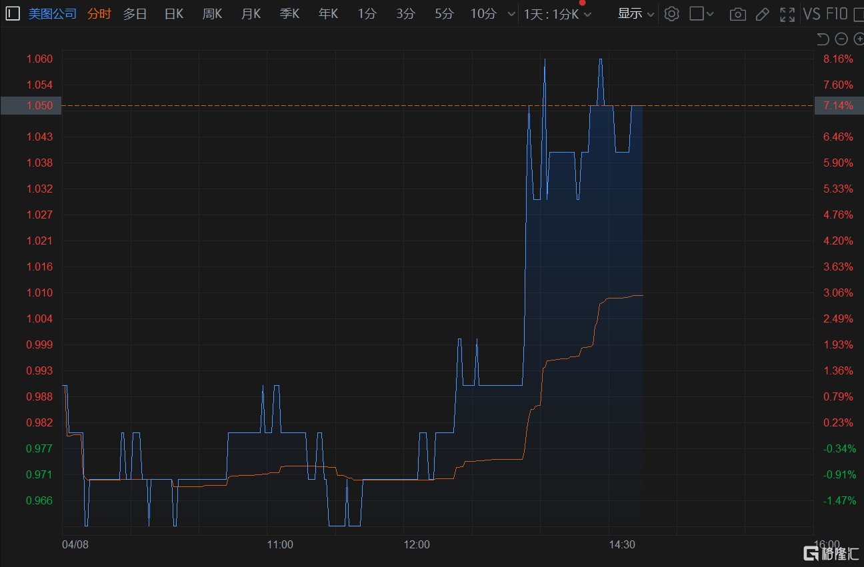Expand the 显示 display dropdown
Viewport: 864px width, 567px height.
[635, 13]
